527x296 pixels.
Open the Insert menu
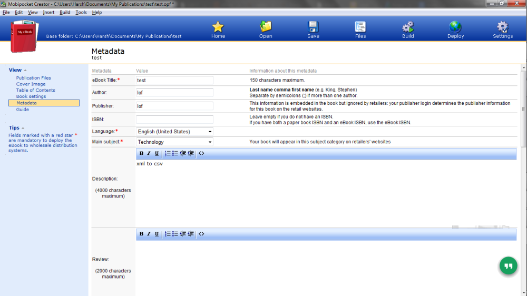[48, 13]
